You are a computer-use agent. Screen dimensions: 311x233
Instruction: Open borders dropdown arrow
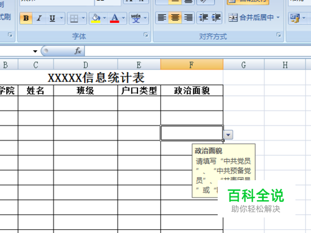[x=83, y=18]
